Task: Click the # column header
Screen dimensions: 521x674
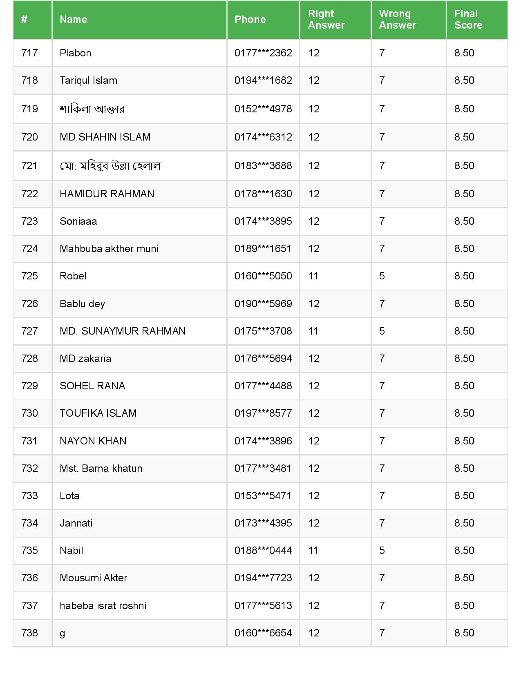Action: pos(25,20)
